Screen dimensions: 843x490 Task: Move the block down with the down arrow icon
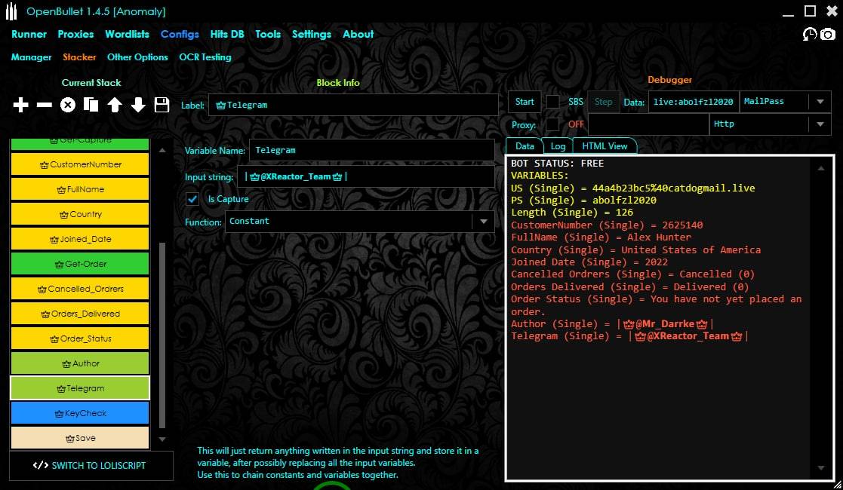tap(138, 105)
